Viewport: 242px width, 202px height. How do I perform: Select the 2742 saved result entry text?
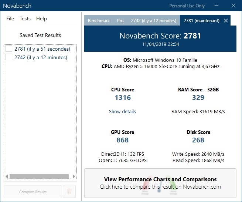pyautogui.click(x=41, y=57)
